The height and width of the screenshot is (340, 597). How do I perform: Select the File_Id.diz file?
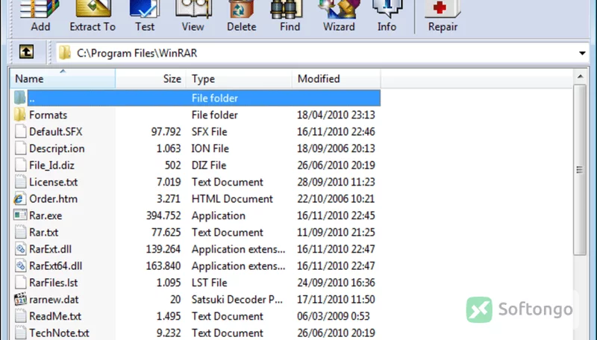click(196, 165)
